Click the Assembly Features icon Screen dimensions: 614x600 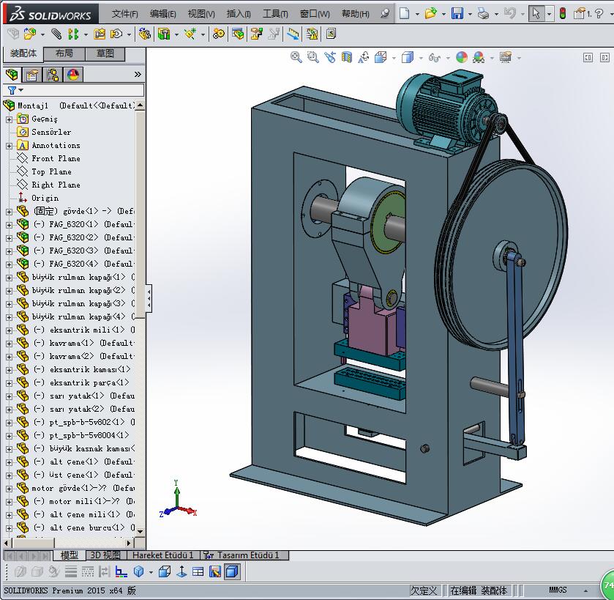(164, 34)
